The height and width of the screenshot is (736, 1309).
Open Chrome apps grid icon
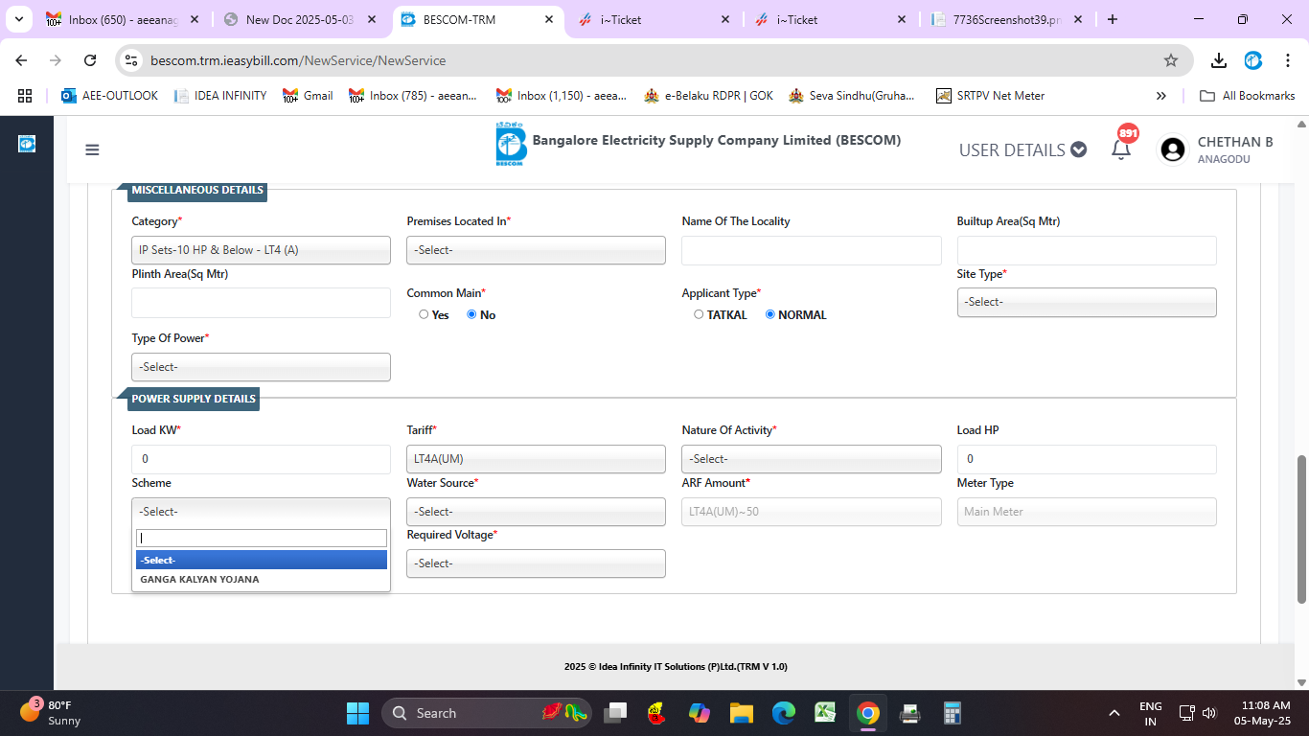25,95
